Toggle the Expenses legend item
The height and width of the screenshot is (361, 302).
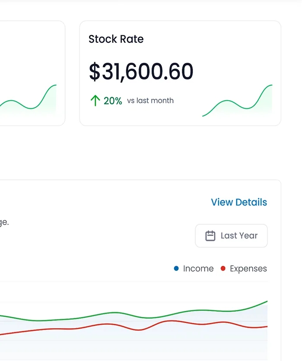click(244, 269)
